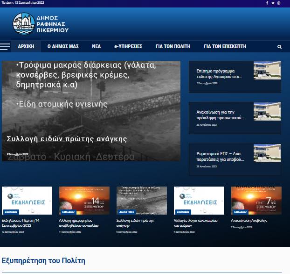The width and height of the screenshot is (290, 274).
Task: Open Ανακοίνωση για την πρόσληψη προσωπικού article
Action: point(220,115)
